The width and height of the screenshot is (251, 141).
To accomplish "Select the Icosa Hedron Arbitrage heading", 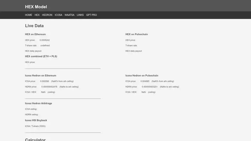I will (x=38, y=103).
